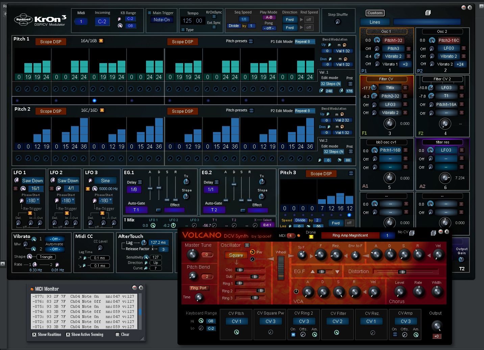The image size is (484, 350).
Task: Open the Filter CV 2 module header
Action: [442, 79]
